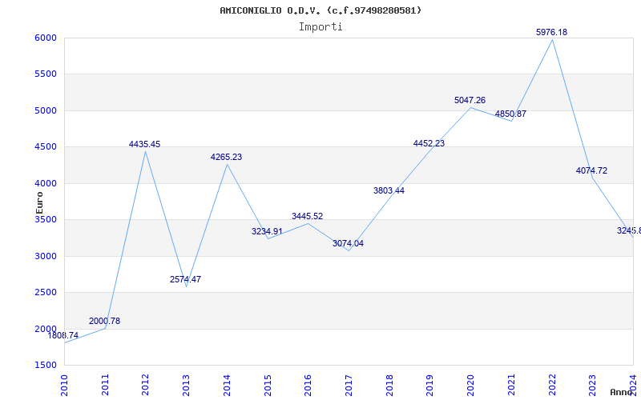
Task: Select the data label 4452.23
Action: (x=429, y=144)
